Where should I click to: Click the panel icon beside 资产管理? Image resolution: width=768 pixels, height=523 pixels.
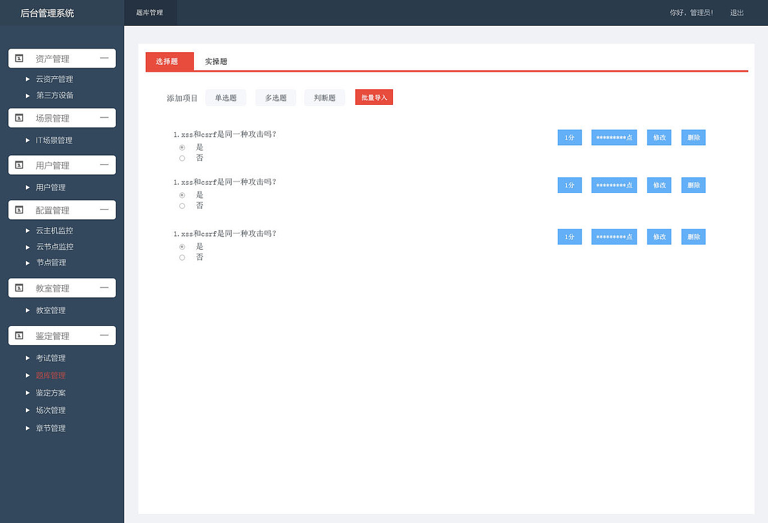[19, 58]
